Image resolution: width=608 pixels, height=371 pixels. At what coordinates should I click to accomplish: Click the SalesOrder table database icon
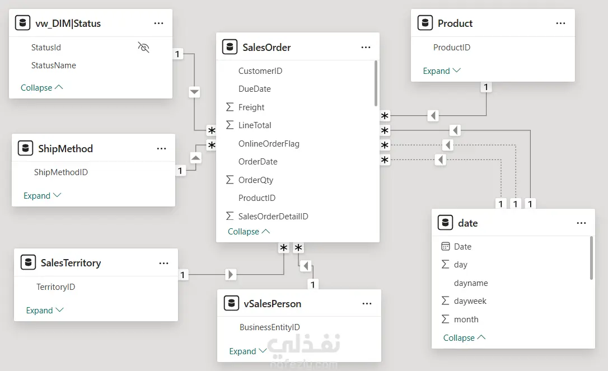230,47
